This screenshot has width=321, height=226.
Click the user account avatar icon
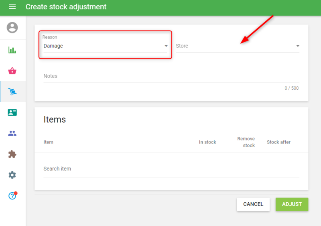click(x=12, y=28)
